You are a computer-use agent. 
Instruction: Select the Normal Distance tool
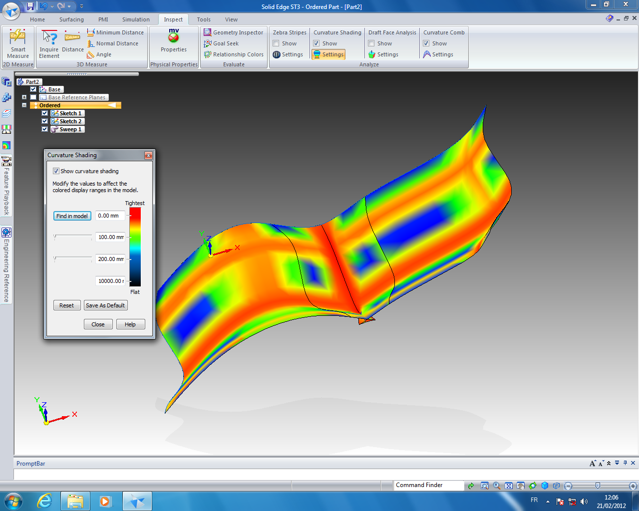click(113, 43)
